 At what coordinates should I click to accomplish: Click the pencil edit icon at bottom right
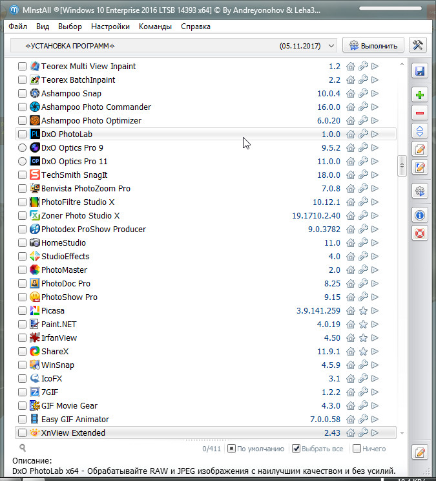pos(420,453)
